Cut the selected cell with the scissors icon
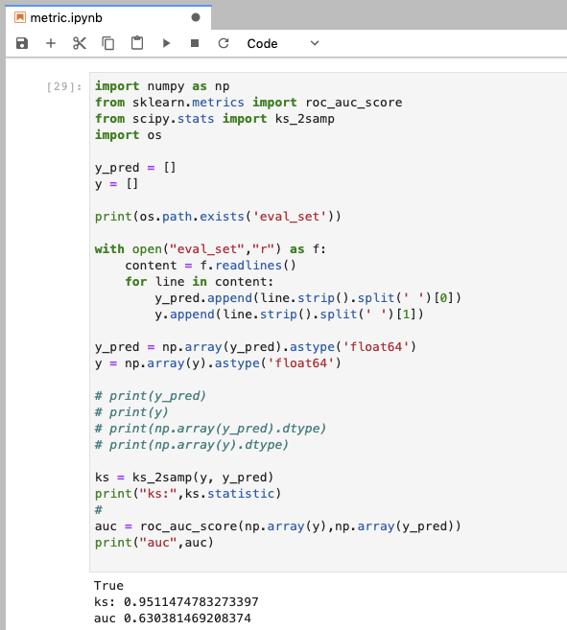This screenshot has height=630, width=567. pos(80,43)
